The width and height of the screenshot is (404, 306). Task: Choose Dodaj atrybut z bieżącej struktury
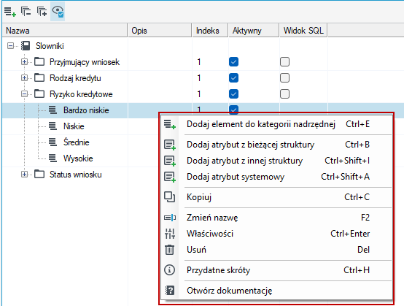pos(276,145)
